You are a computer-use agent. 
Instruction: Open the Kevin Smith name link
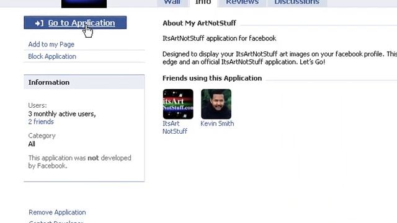(x=217, y=123)
